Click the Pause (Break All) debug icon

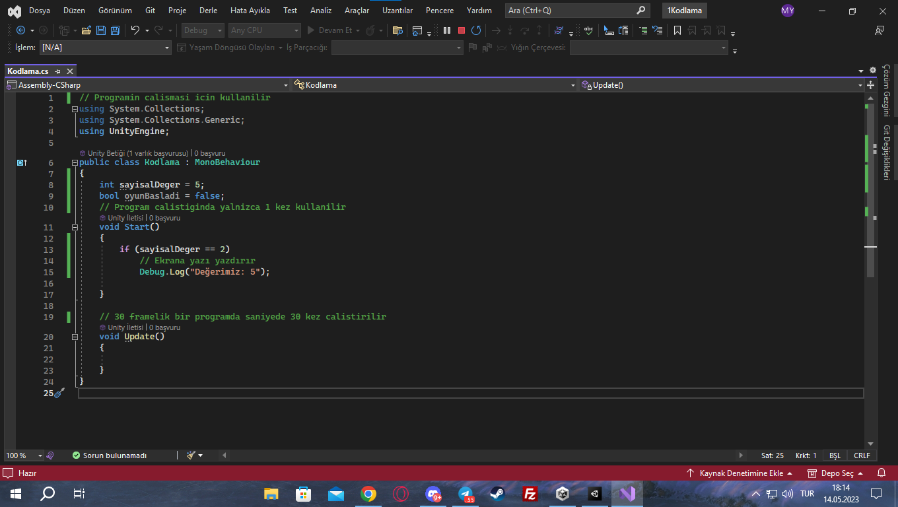(x=447, y=30)
